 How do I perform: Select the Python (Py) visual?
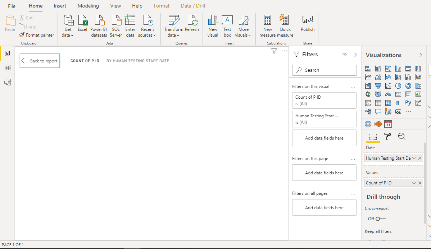(408, 103)
